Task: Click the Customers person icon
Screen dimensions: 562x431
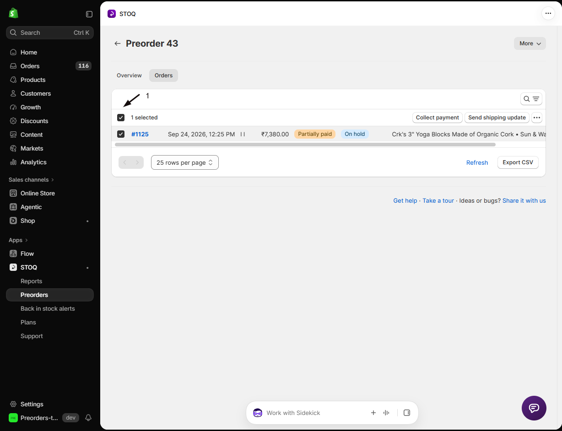Action: pos(13,93)
